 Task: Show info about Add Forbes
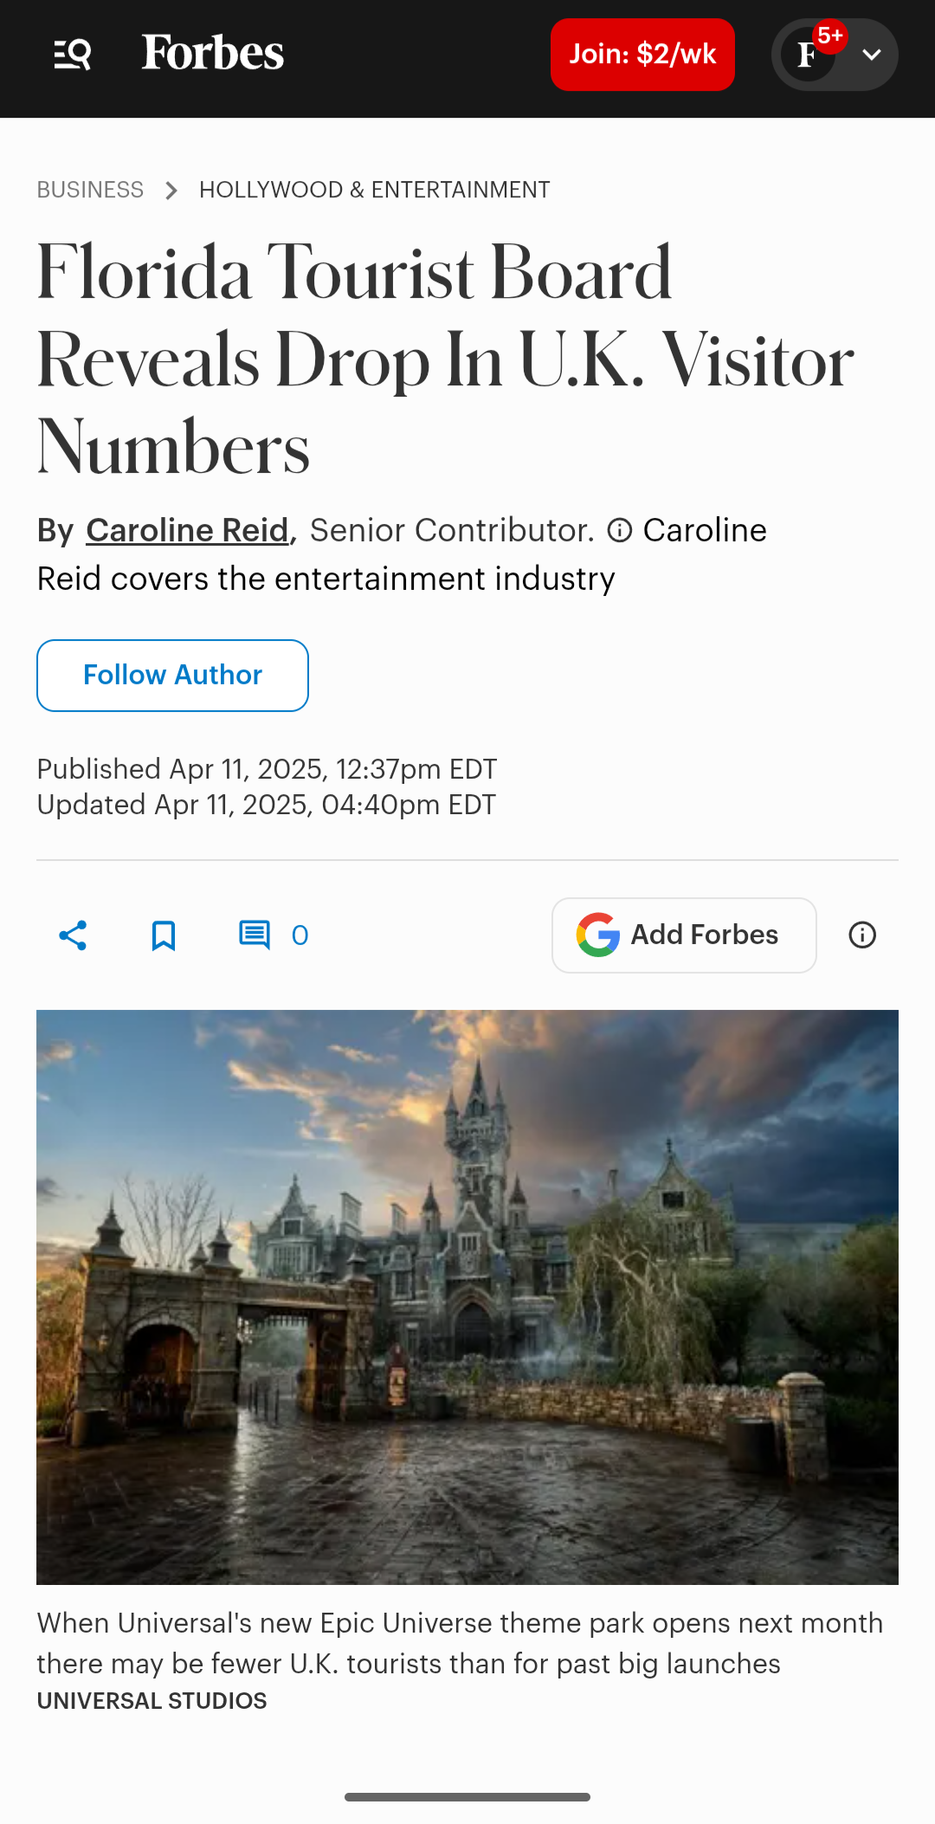pyautogui.click(x=862, y=935)
